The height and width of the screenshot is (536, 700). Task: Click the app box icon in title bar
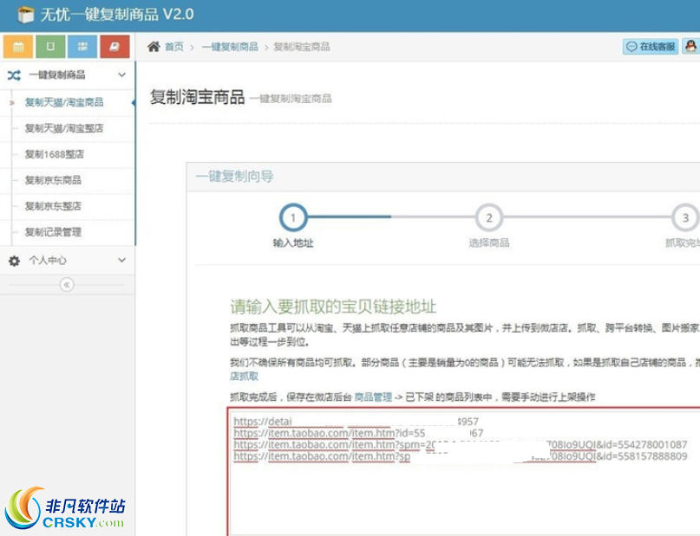pyautogui.click(x=25, y=15)
